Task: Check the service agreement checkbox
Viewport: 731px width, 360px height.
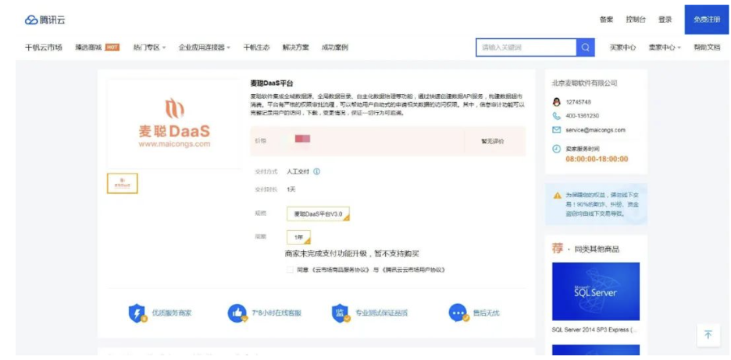Action: [290, 270]
